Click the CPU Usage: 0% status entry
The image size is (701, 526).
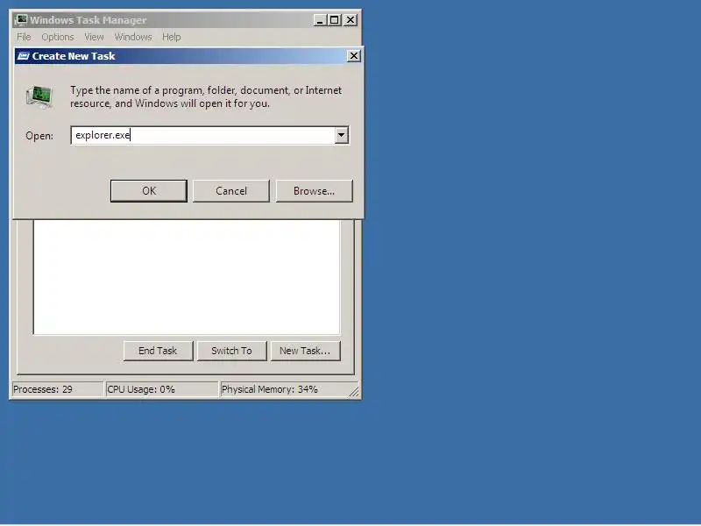162,389
